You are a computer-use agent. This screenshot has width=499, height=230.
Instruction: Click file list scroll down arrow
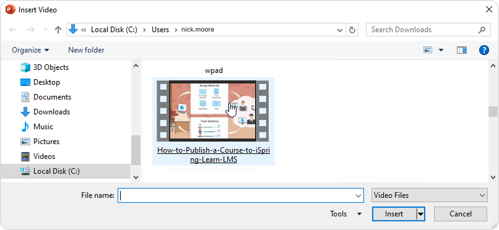(x=493, y=177)
